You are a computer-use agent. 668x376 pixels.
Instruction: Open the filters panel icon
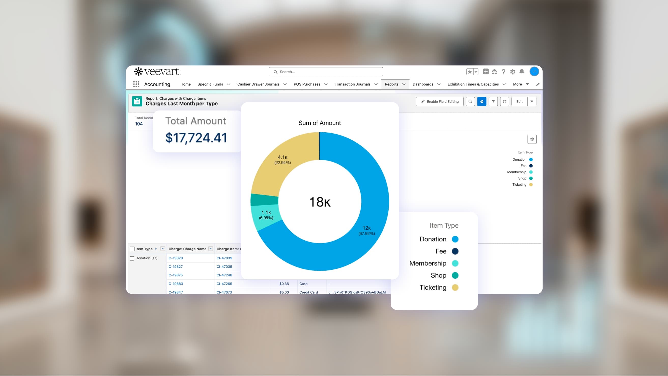pos(493,101)
